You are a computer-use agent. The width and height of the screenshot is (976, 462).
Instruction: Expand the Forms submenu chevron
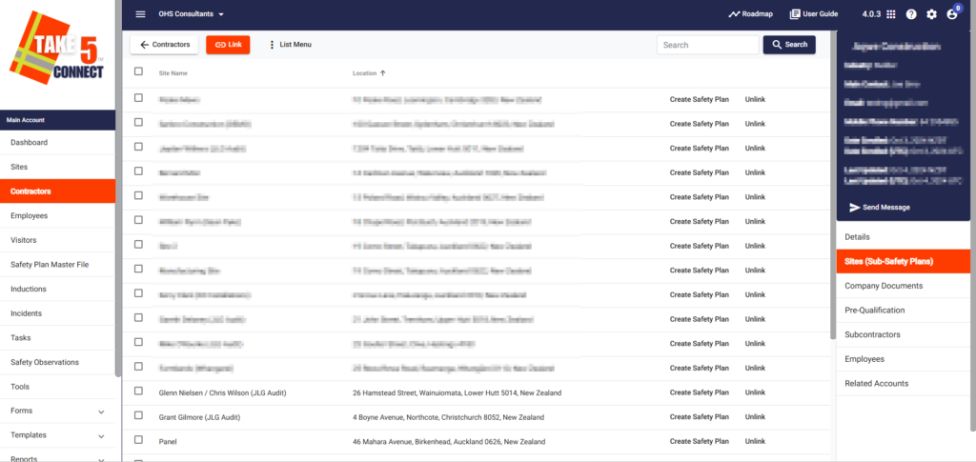point(101,412)
